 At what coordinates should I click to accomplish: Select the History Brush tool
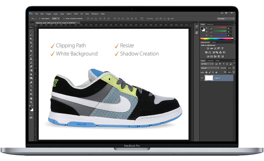31,62
